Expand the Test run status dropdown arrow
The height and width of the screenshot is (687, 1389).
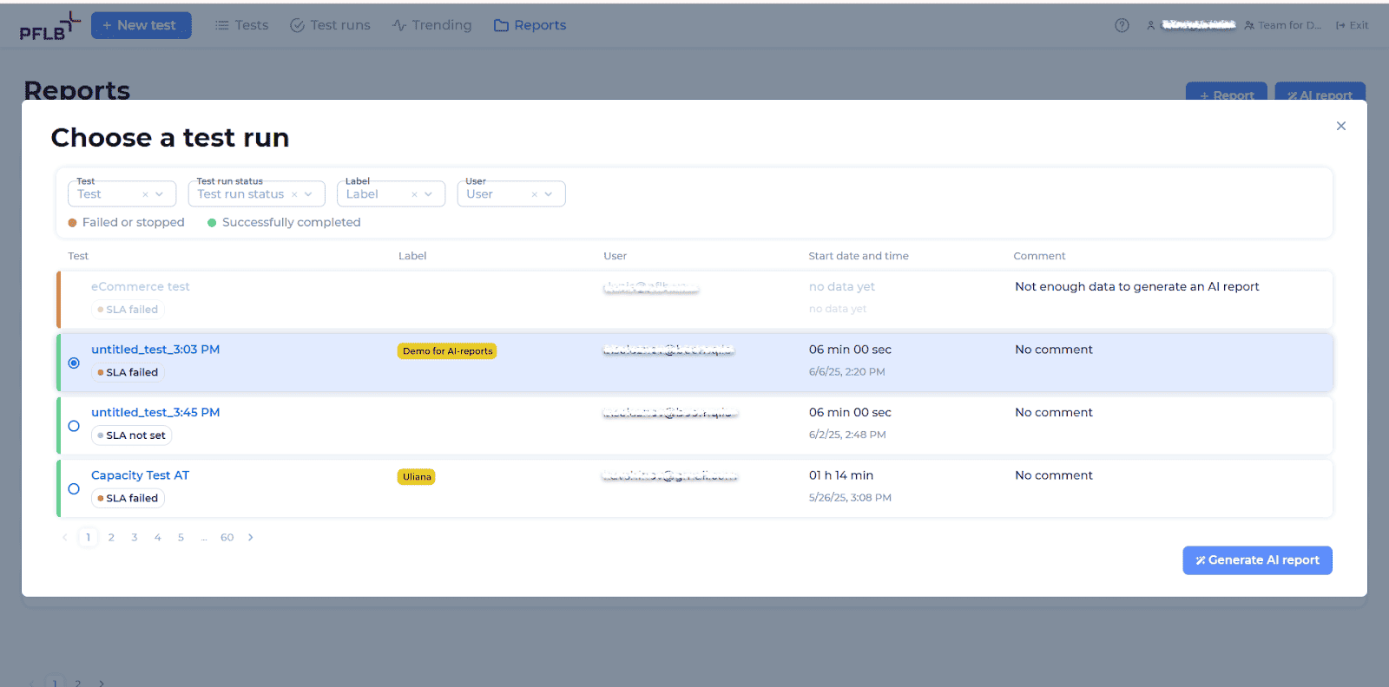(x=308, y=194)
